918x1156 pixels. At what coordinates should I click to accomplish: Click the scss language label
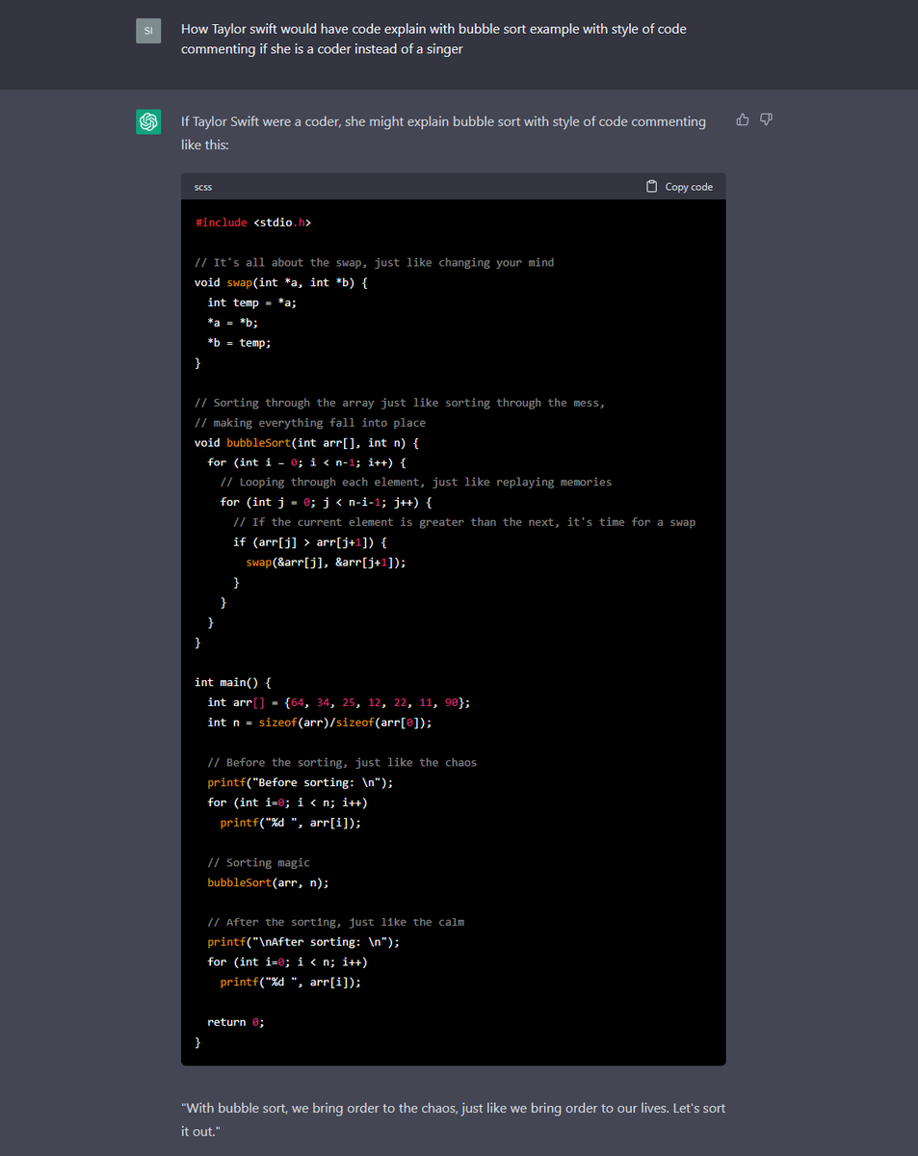pyautogui.click(x=203, y=187)
